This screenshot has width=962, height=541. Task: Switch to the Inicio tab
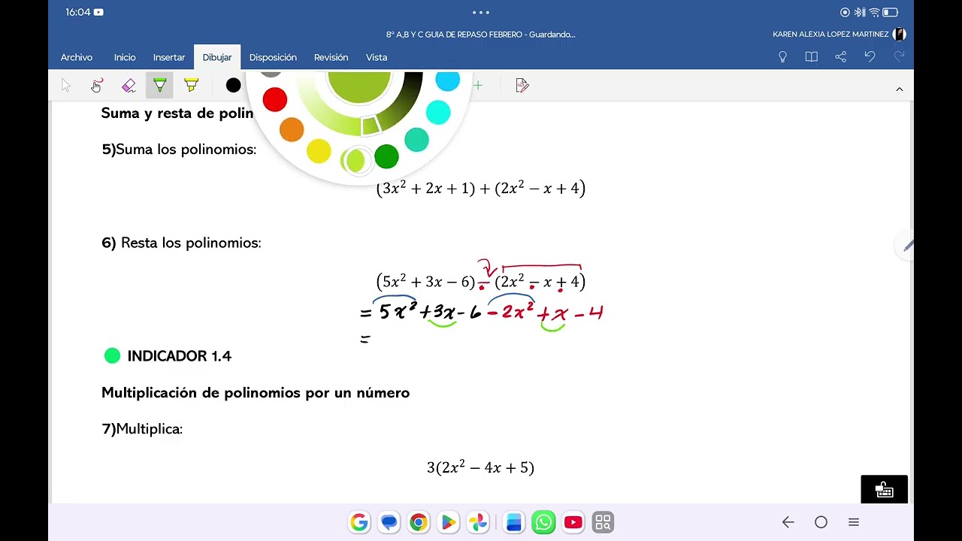[x=125, y=57]
